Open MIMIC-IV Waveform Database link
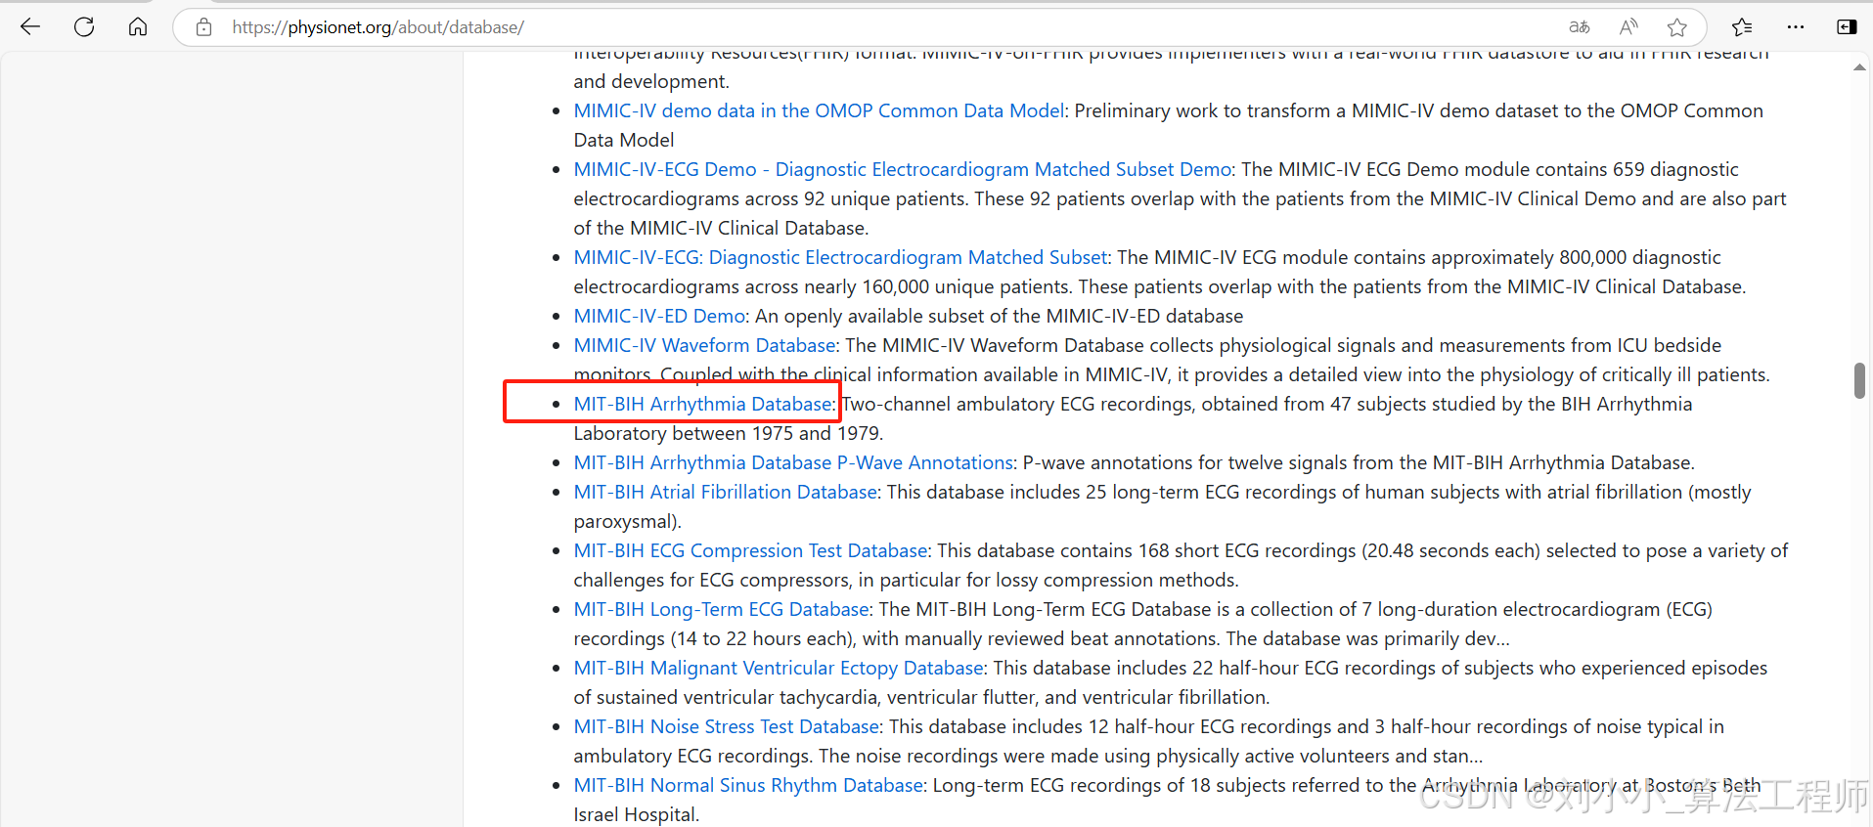1873x827 pixels. [704, 345]
